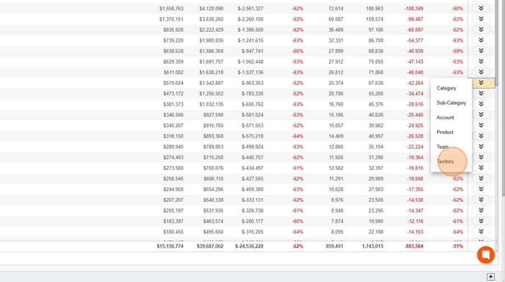505x282 pixels.
Task: Click double-chevron icon in $629,309 row
Action: 481,62
